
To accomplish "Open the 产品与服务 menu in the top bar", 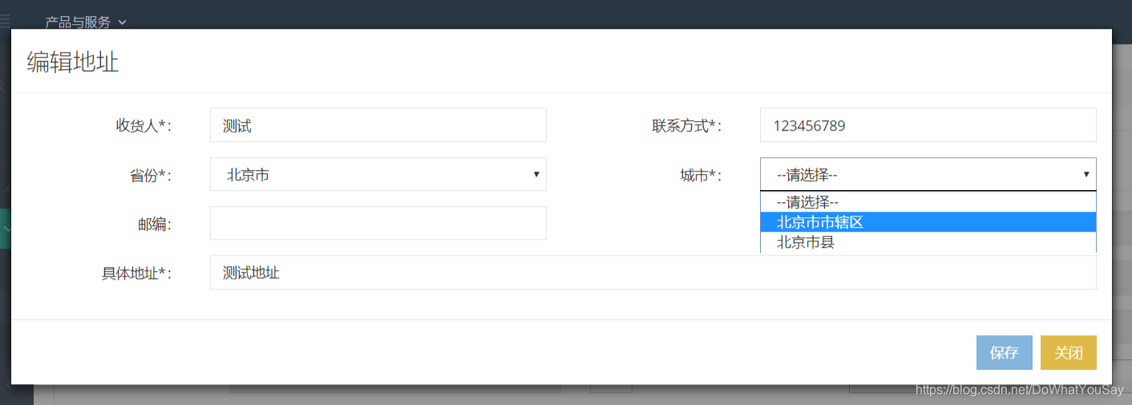I will [85, 22].
